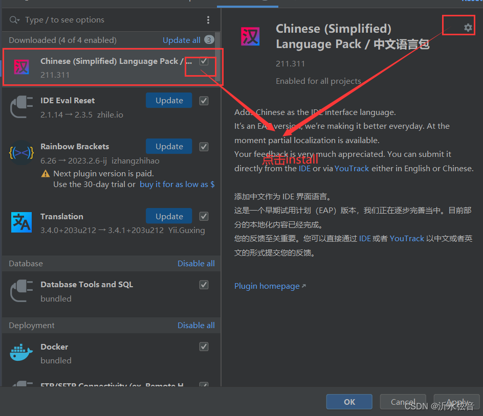Click the search magnifier icon
The height and width of the screenshot is (416, 483).
(x=14, y=20)
